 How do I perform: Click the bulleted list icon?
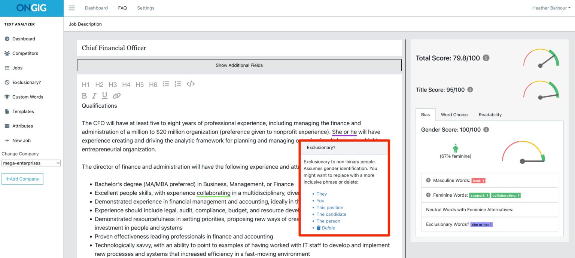(x=165, y=84)
